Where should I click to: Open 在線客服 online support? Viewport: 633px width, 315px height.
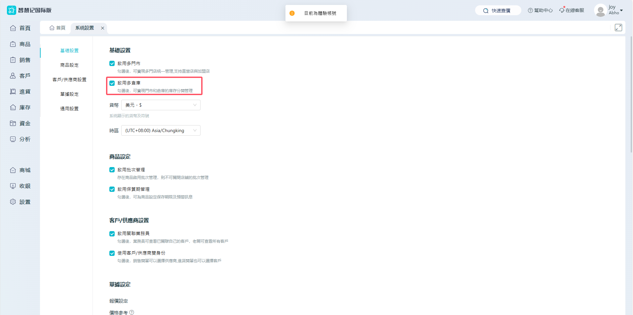572,11
